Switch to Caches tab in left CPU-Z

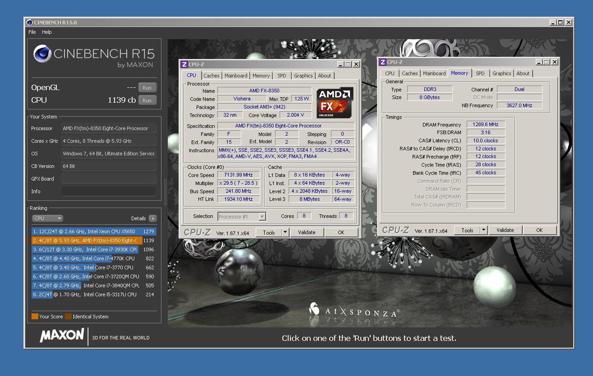pos(211,76)
